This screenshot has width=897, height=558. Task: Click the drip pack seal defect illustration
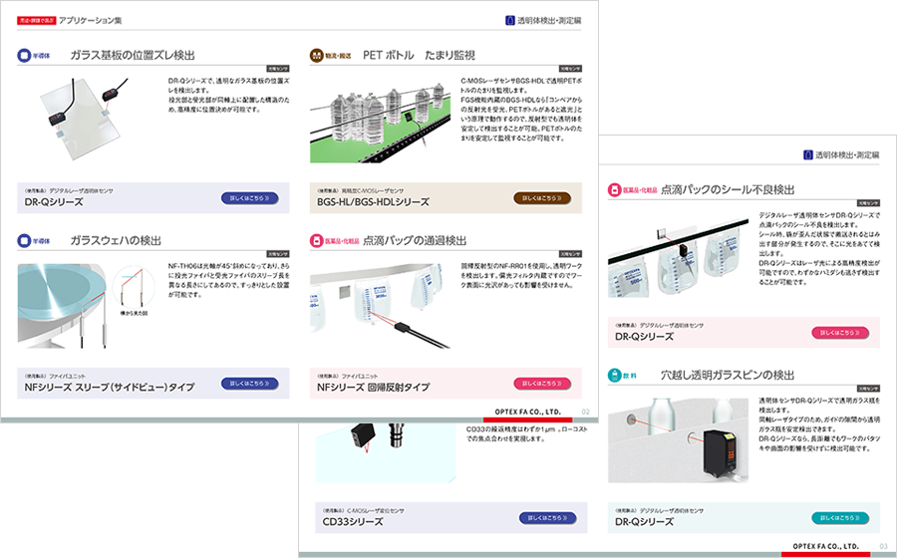[x=678, y=256]
